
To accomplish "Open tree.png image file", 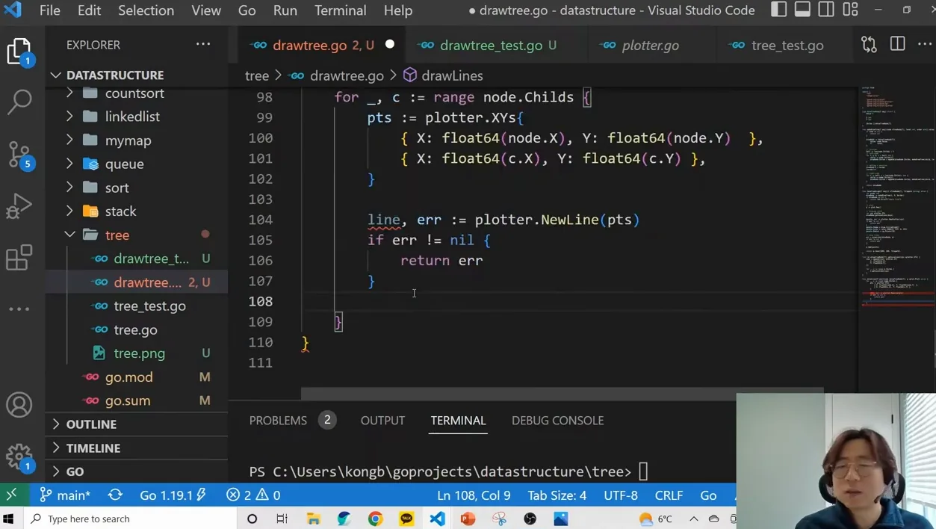I will 137,353.
